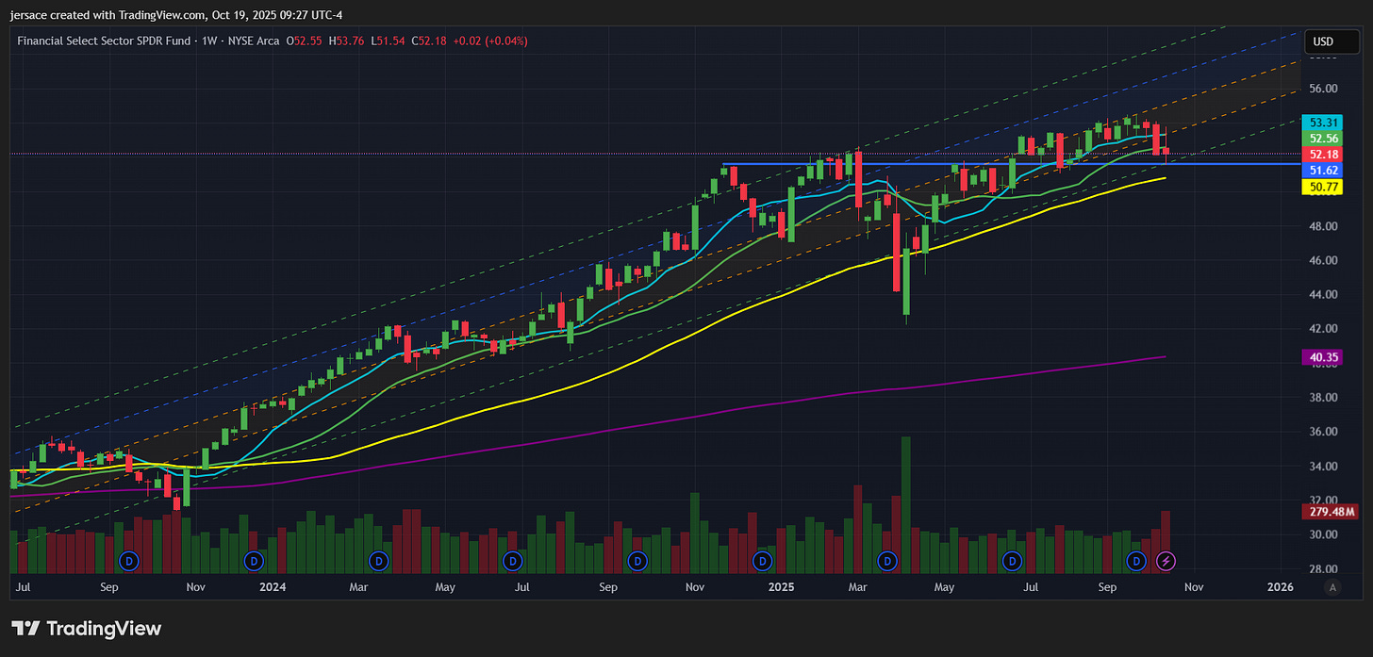Click the 2026 time axis label
This screenshot has width=1373, height=657.
point(1280,587)
